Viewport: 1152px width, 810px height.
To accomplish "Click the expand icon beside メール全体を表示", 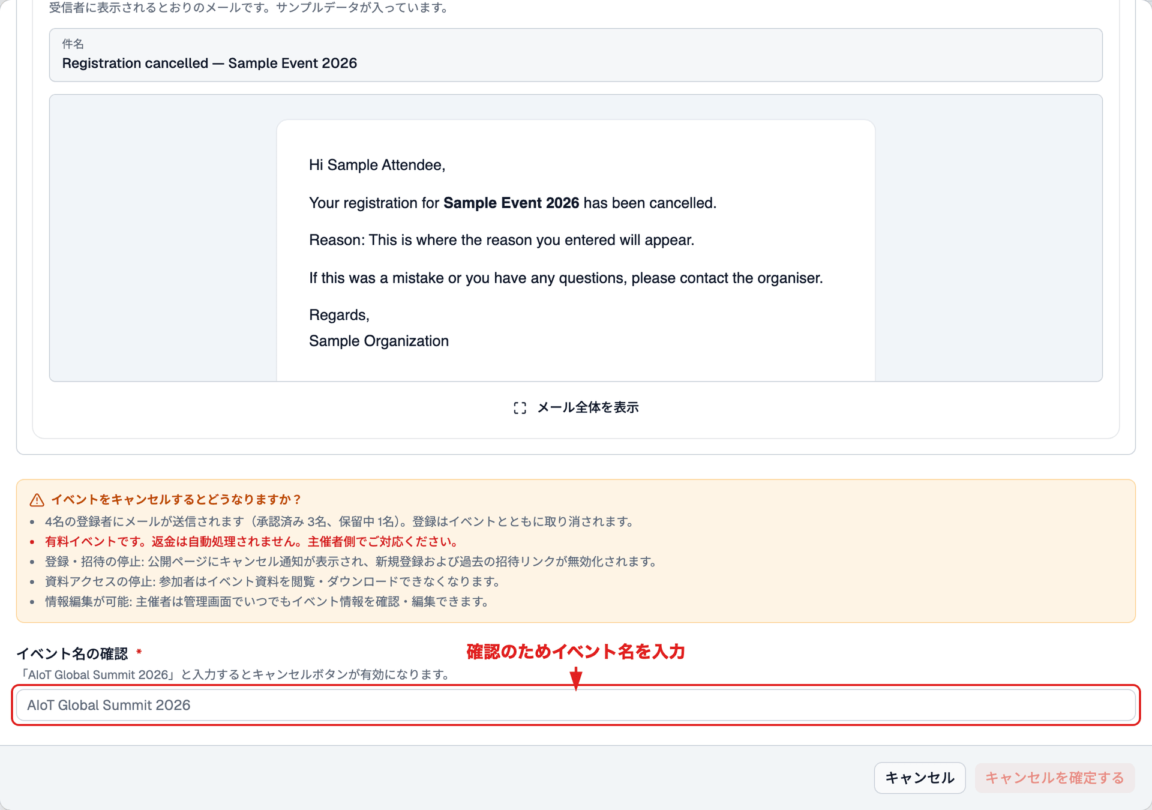I will 520,408.
